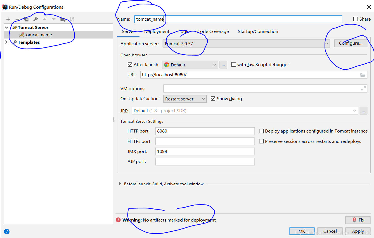This screenshot has width=374, height=238.
Task: Expand the Before launch section
Action: (120, 184)
